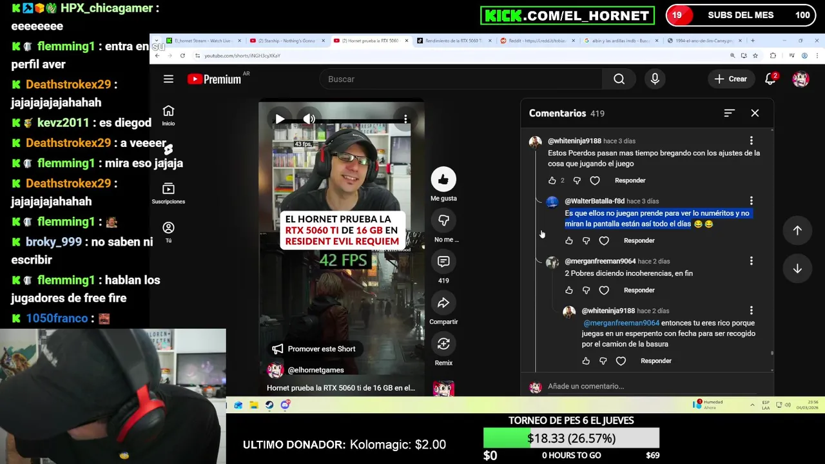This screenshot has width=825, height=464.
Task: Dislike the @whiteninja9188 top comment
Action: point(577,180)
